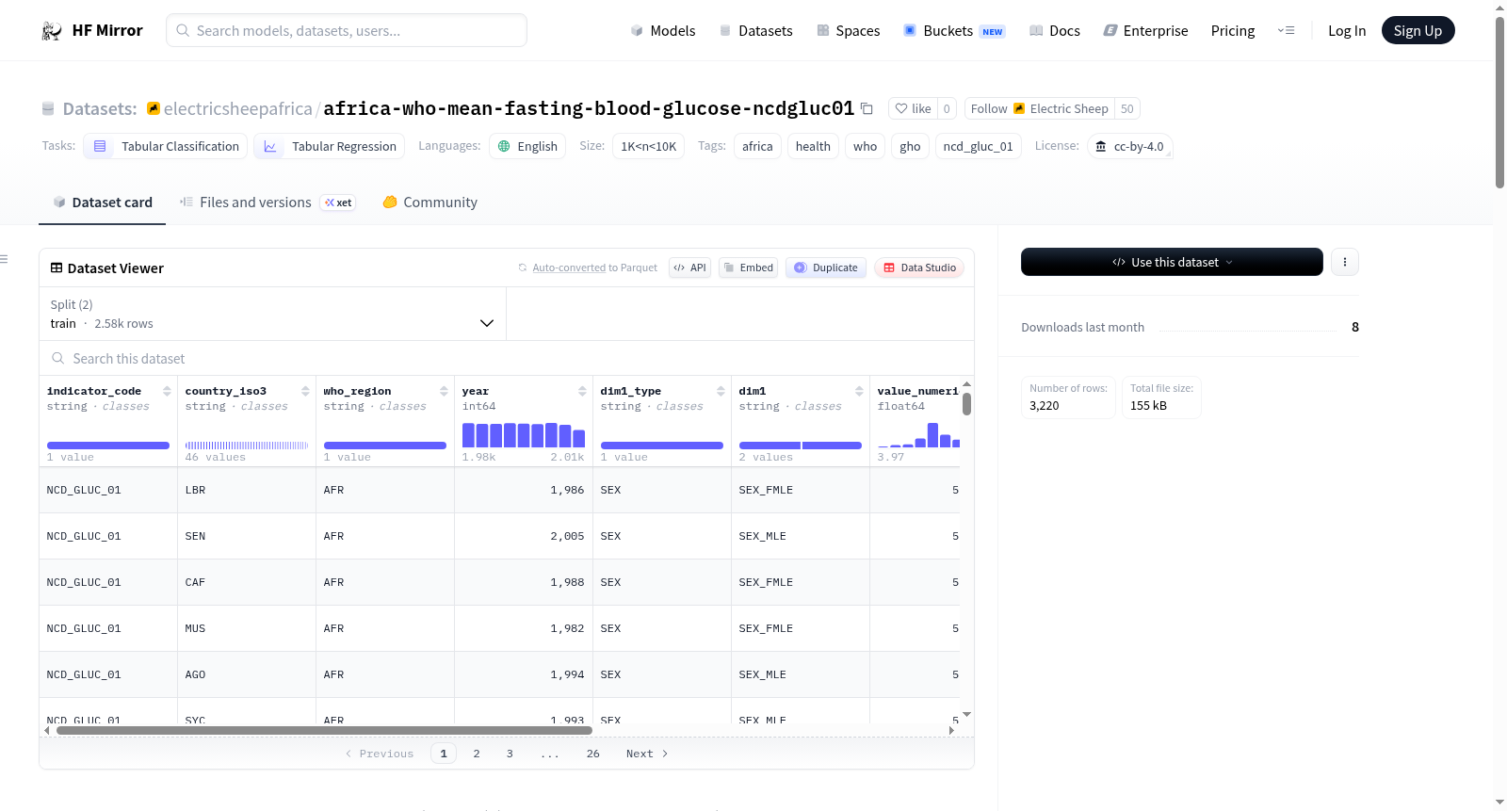Click the horizontal table scrollbar
The width and height of the screenshot is (1507, 811).
tap(324, 730)
